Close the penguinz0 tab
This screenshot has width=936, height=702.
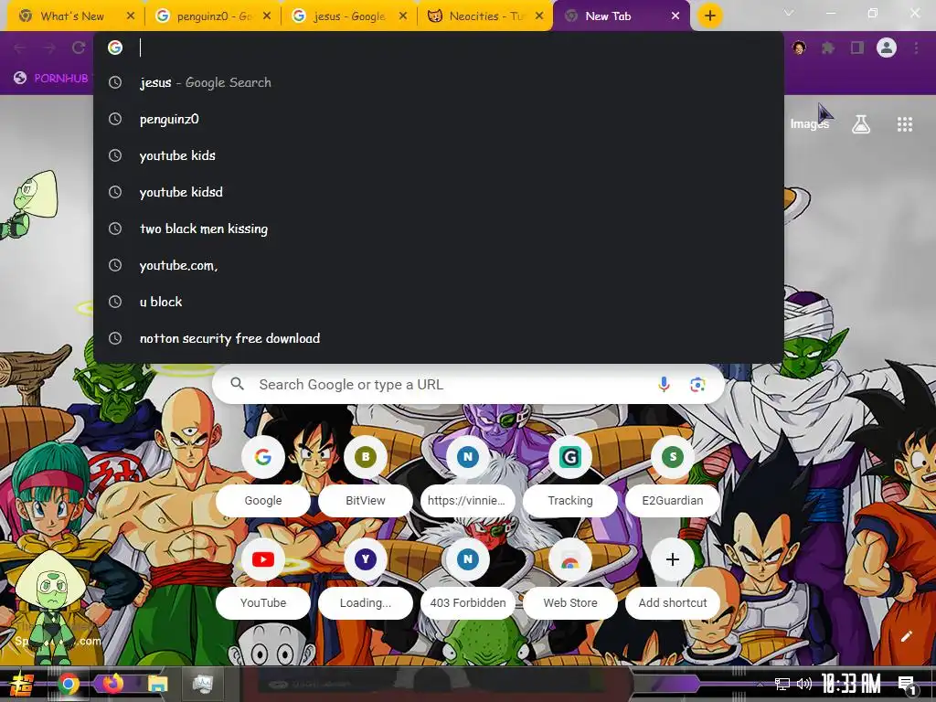267,16
